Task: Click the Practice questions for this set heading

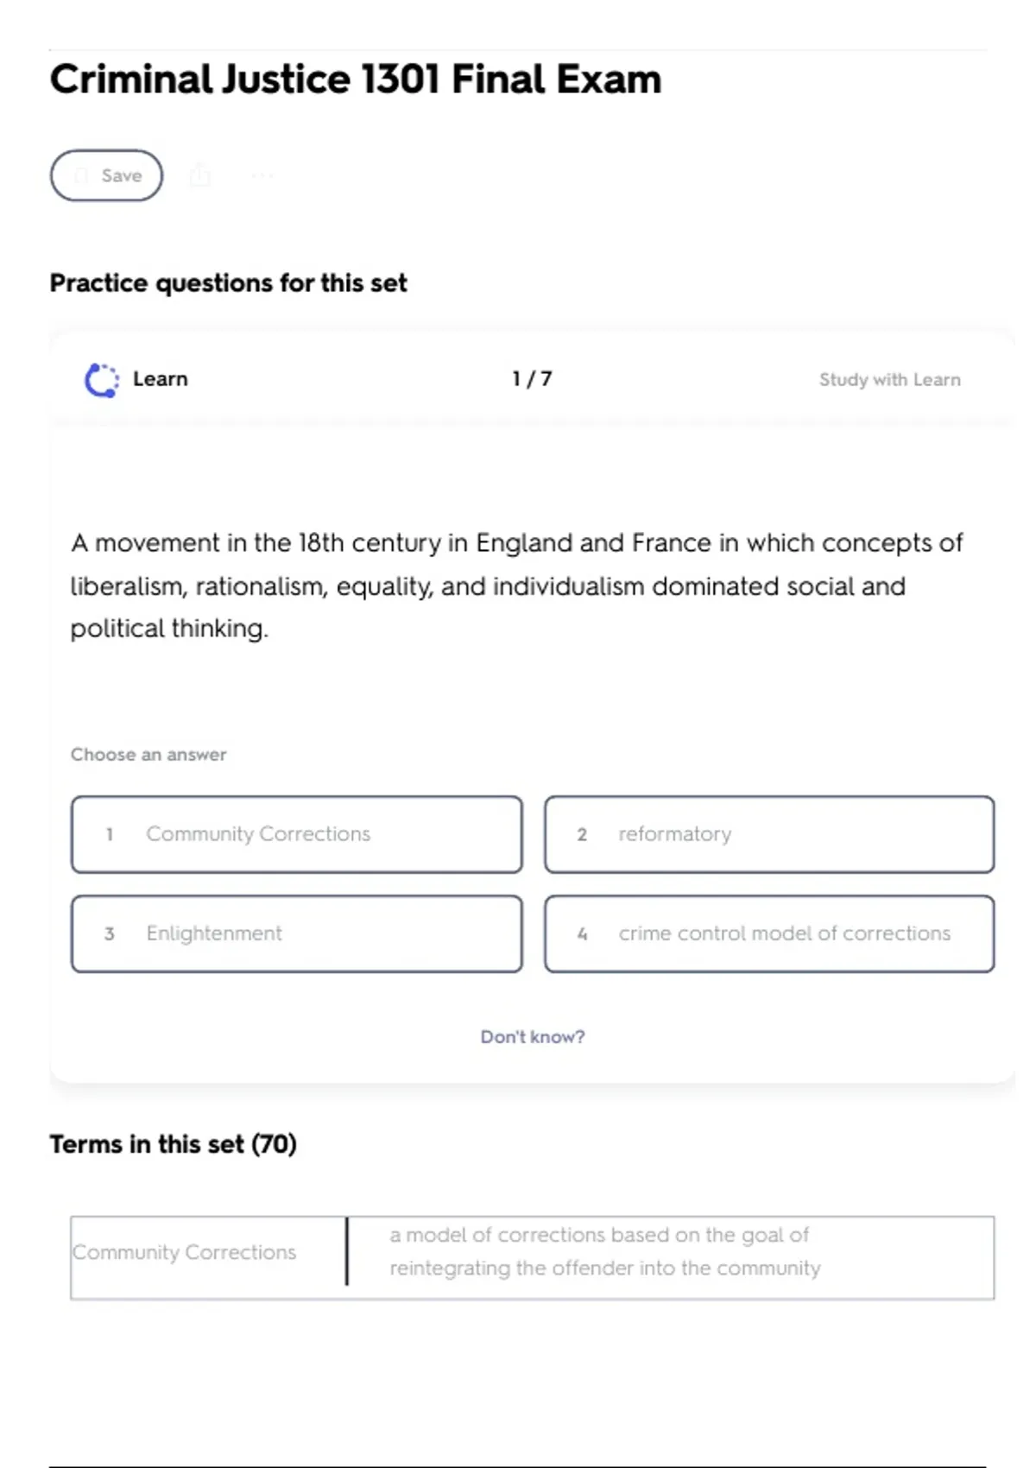Action: coord(228,282)
